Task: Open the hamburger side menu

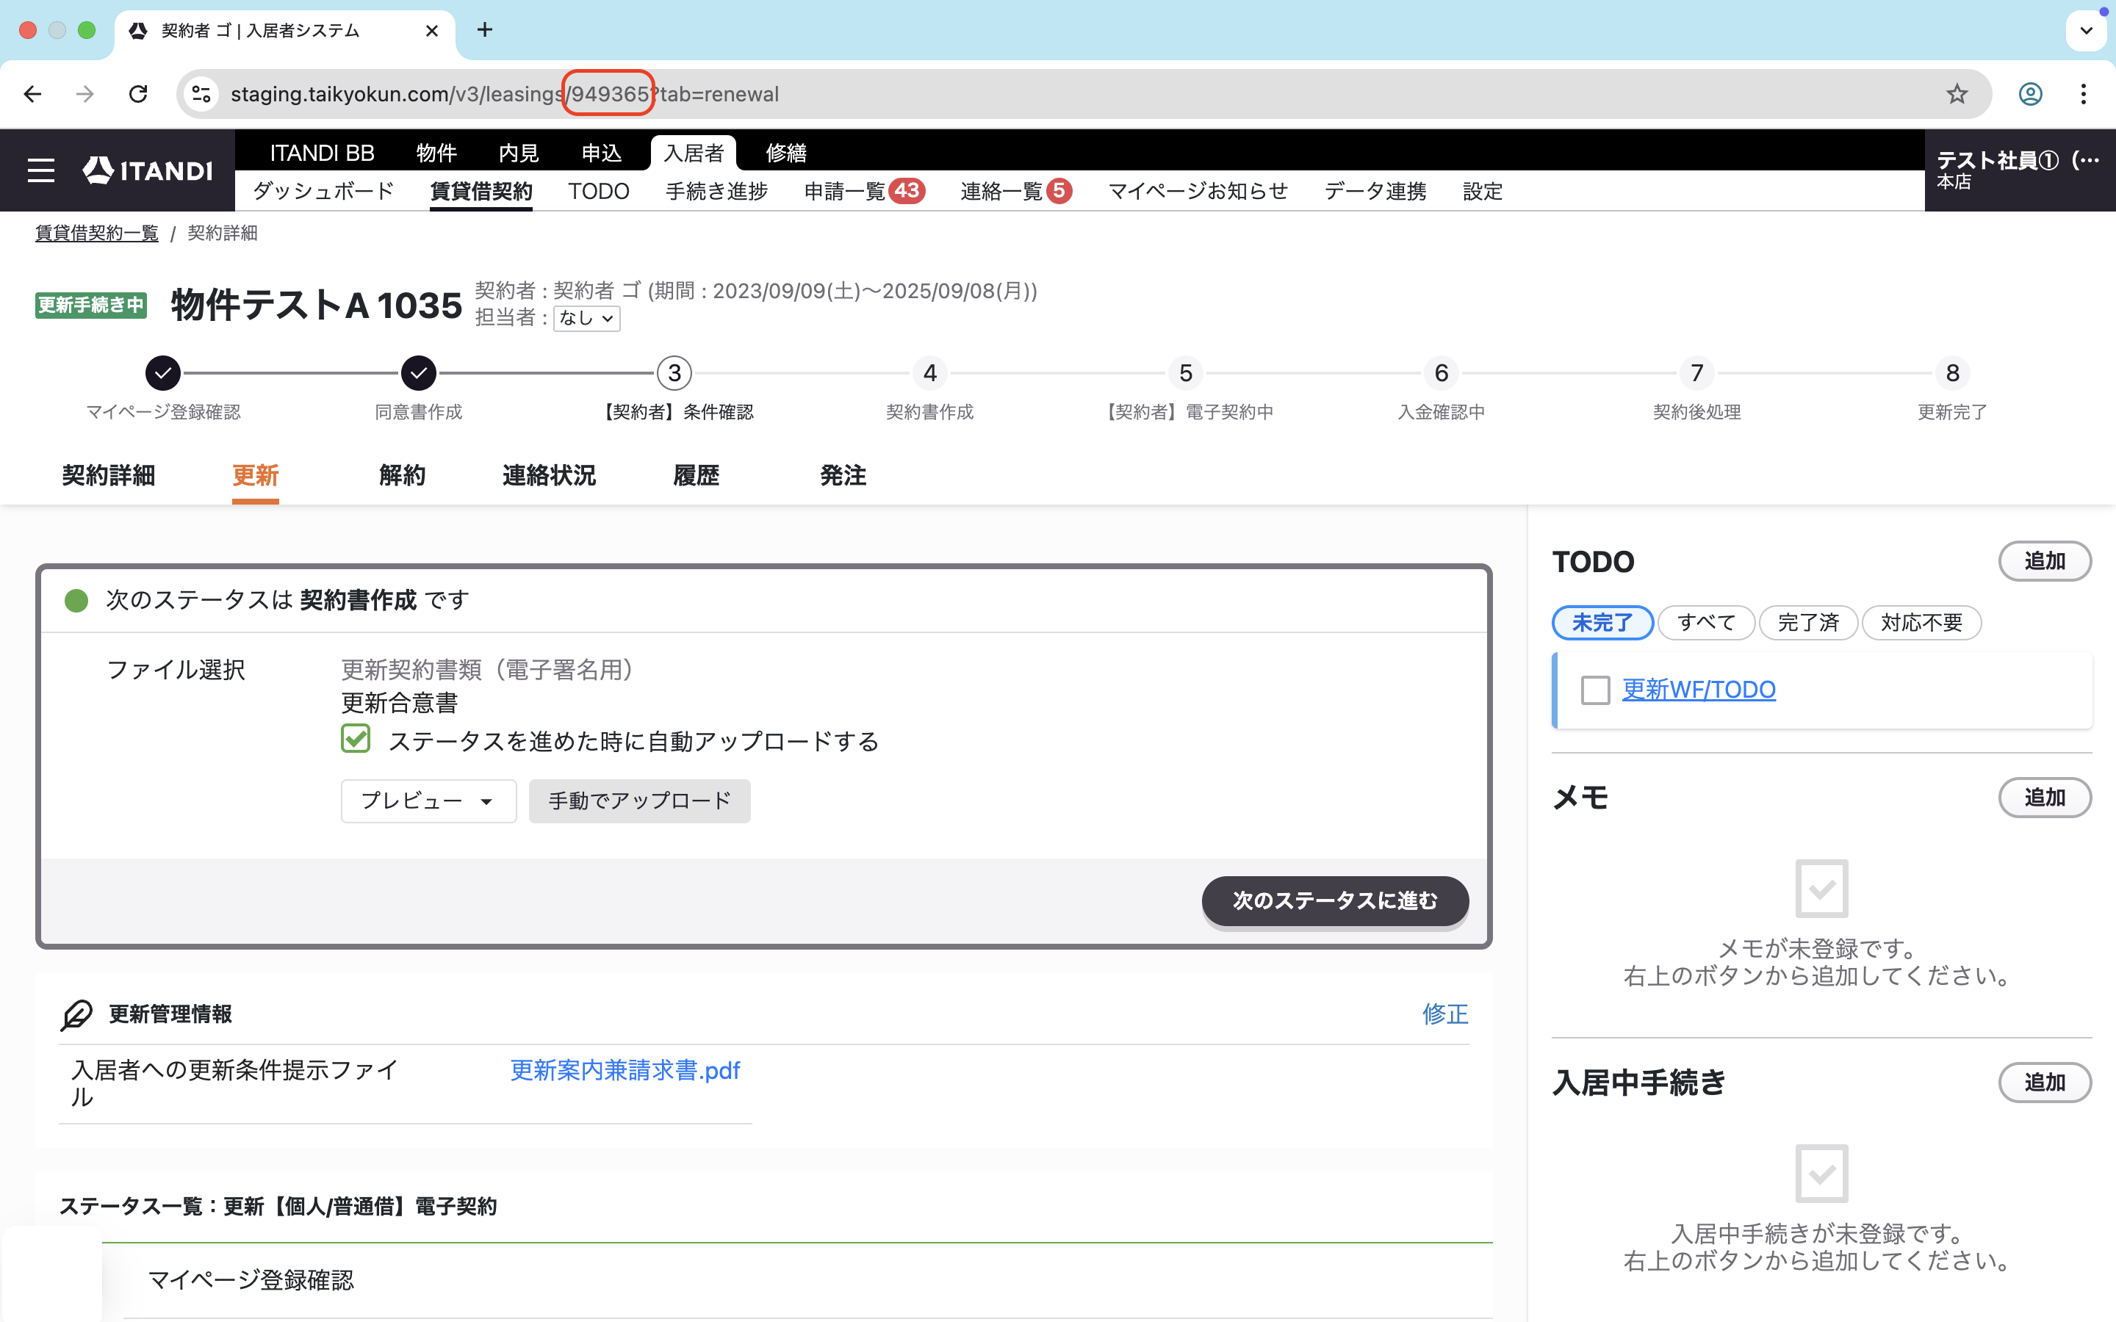Action: point(40,170)
